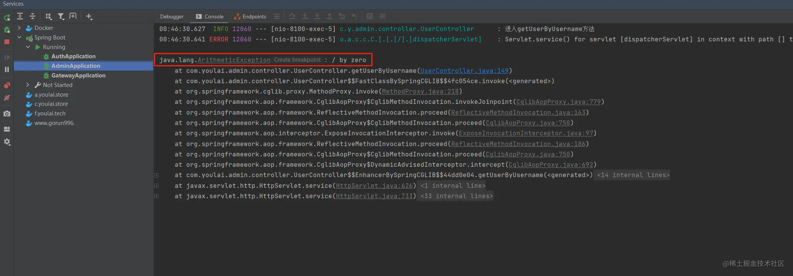Screen dimensions: 793x276
Task: Select the c.youlai.store Docker connection
Action: (51, 104)
